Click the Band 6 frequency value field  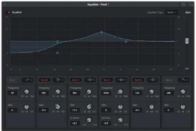tap(168, 93)
